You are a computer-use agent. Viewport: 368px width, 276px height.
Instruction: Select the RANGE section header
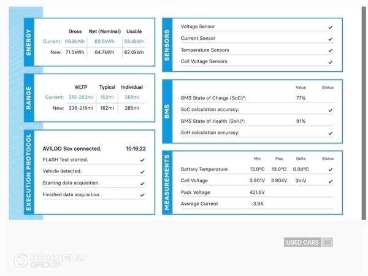coord(29,98)
